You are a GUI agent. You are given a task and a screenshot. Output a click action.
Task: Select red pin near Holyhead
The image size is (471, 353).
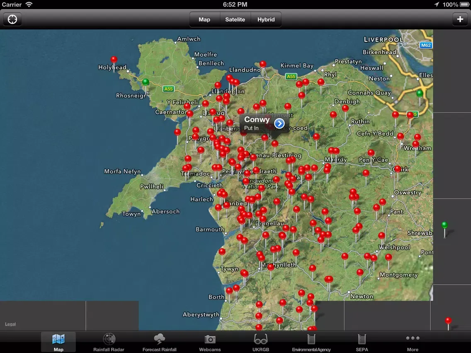tap(114, 59)
